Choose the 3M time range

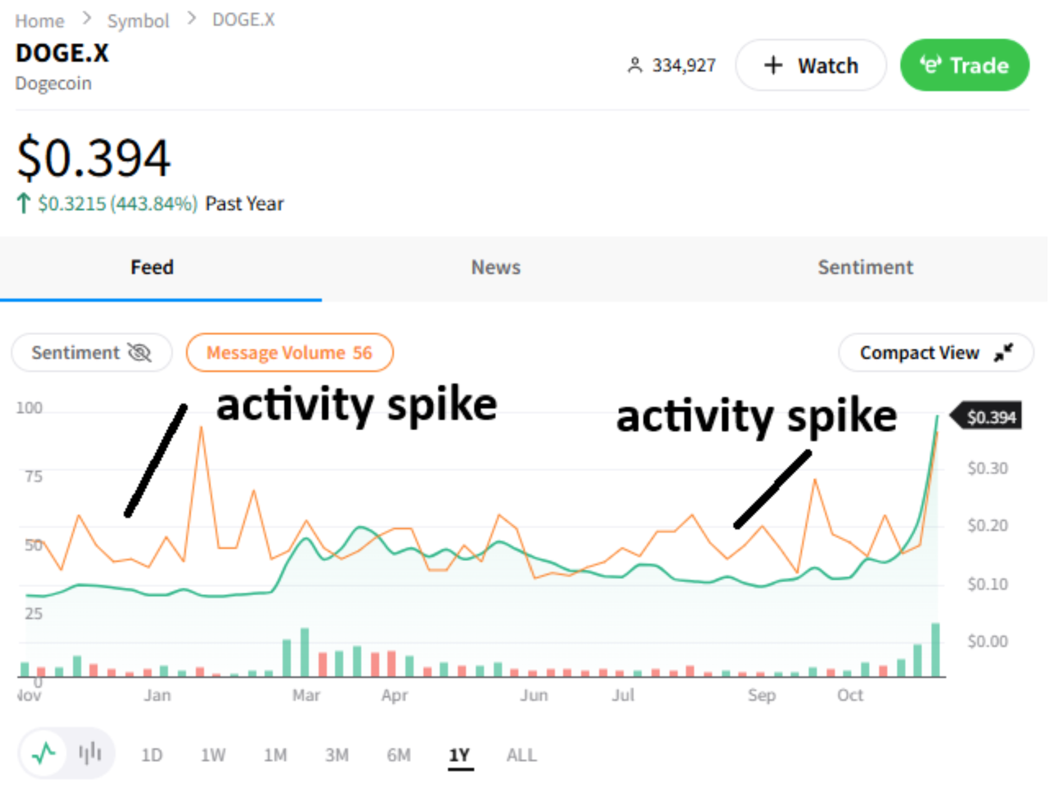point(337,754)
